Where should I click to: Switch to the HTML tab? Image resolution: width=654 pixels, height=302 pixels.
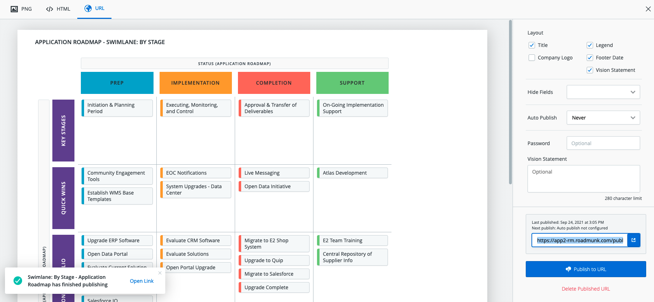(58, 9)
